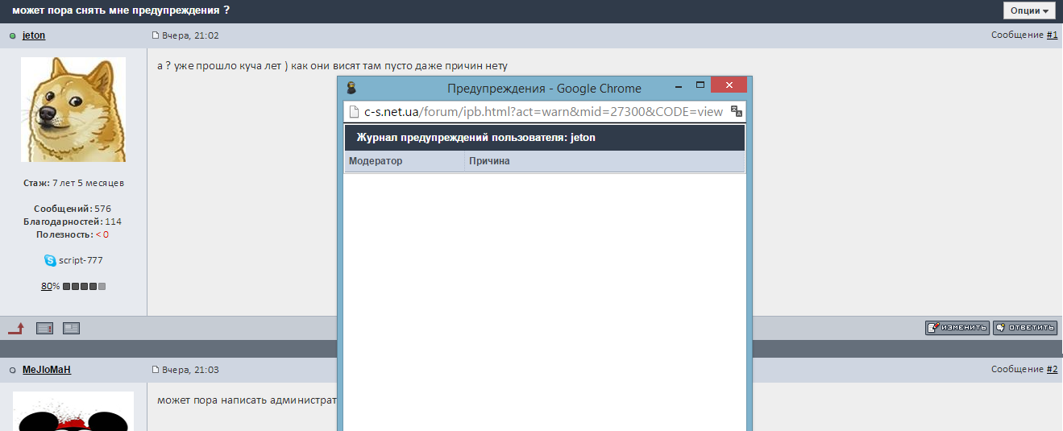Open the Опции dropdown menu
Screen dimensions: 1063x431
tap(1029, 10)
